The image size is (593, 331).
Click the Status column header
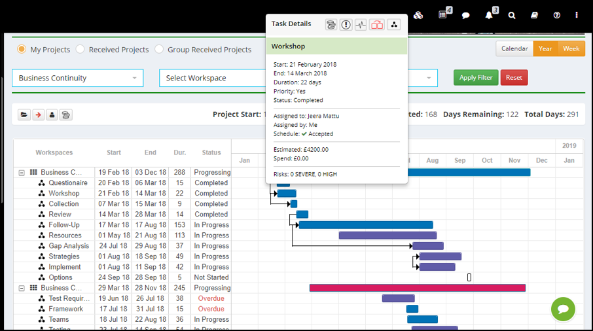211,152
